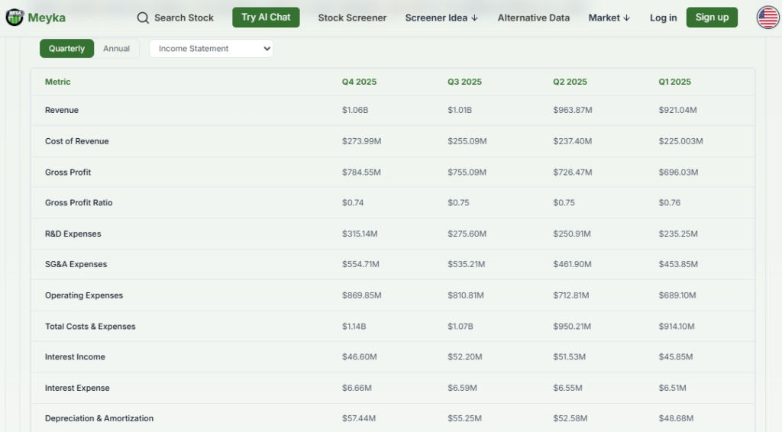Image resolution: width=782 pixels, height=432 pixels.
Task: Click the Q4 2025 R&D Expenses value
Action: click(x=361, y=234)
